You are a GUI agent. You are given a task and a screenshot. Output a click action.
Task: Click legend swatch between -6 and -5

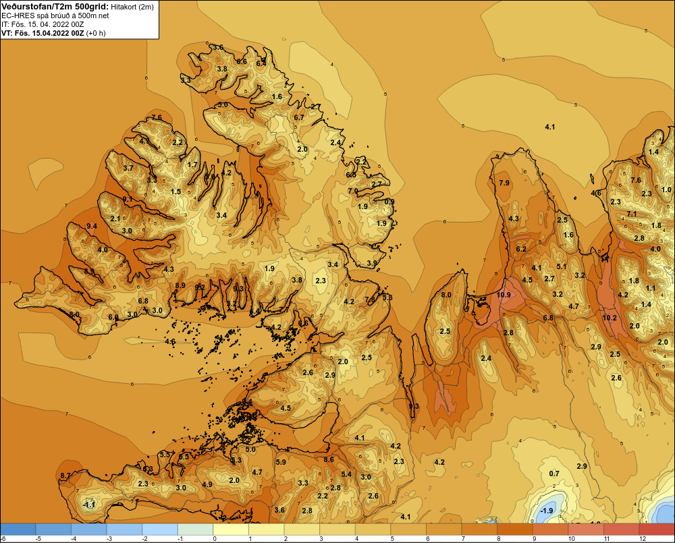click(x=18, y=530)
